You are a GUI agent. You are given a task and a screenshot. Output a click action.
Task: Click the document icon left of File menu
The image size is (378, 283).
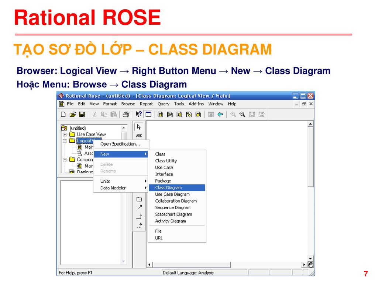tap(62, 104)
